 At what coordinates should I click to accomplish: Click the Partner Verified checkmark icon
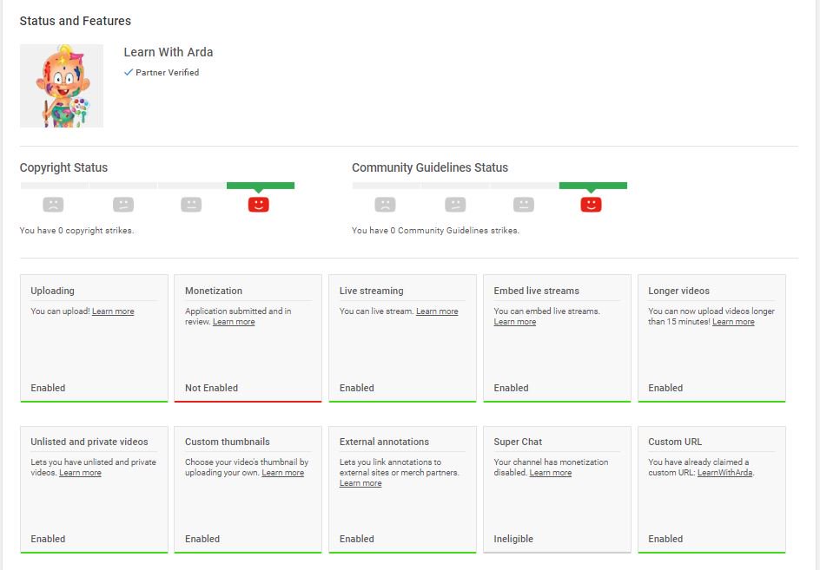click(x=129, y=73)
